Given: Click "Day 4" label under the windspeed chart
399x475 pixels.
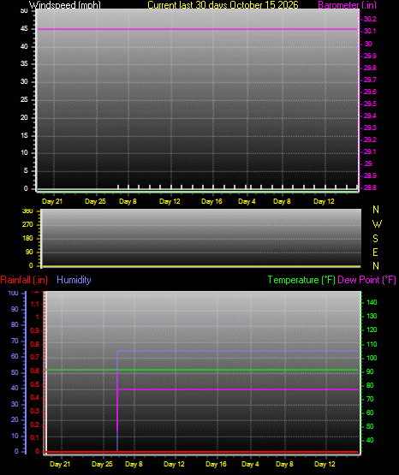Looking at the screenshot, I should click(247, 201).
